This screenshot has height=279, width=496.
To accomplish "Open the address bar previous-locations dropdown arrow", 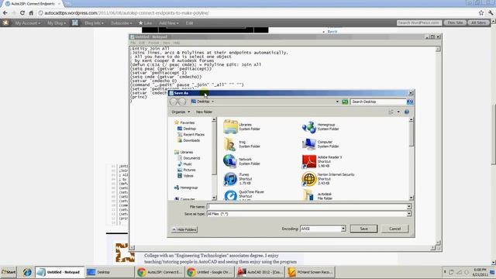I will tap(337, 102).
